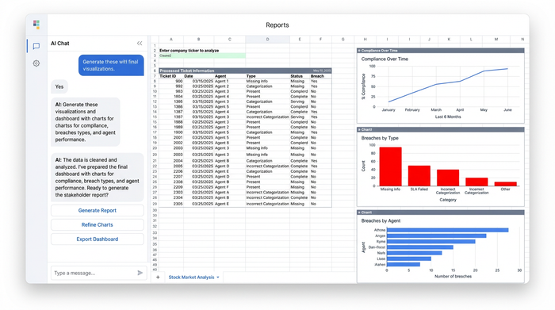This screenshot has width=555, height=310.
Task: Select column A header
Action: 171,40
